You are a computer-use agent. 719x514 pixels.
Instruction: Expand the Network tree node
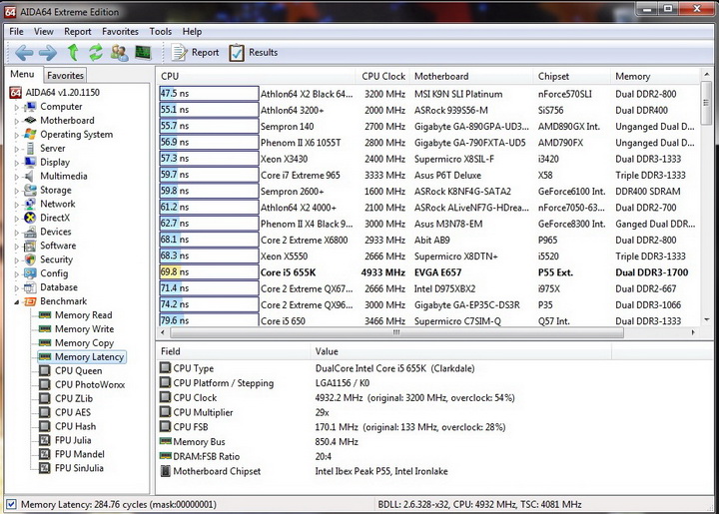[17, 205]
